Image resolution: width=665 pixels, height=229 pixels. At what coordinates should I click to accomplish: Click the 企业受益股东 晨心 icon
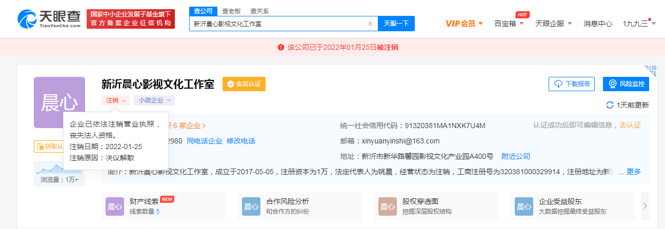(x=524, y=206)
